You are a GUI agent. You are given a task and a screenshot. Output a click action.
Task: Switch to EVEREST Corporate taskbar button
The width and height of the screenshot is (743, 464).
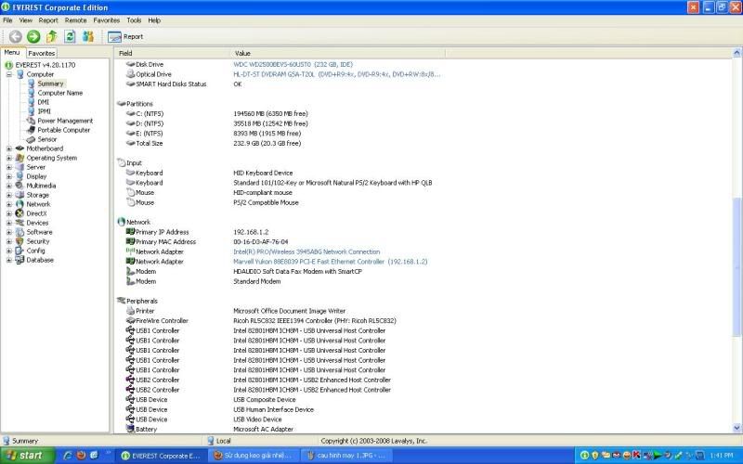(161, 456)
